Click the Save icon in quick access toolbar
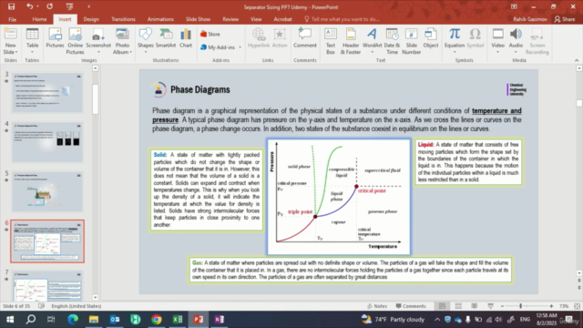Image resolution: width=583 pixels, height=328 pixels. [11, 6]
